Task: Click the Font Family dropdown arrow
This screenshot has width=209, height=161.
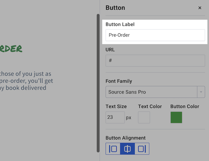Action: click(x=201, y=92)
